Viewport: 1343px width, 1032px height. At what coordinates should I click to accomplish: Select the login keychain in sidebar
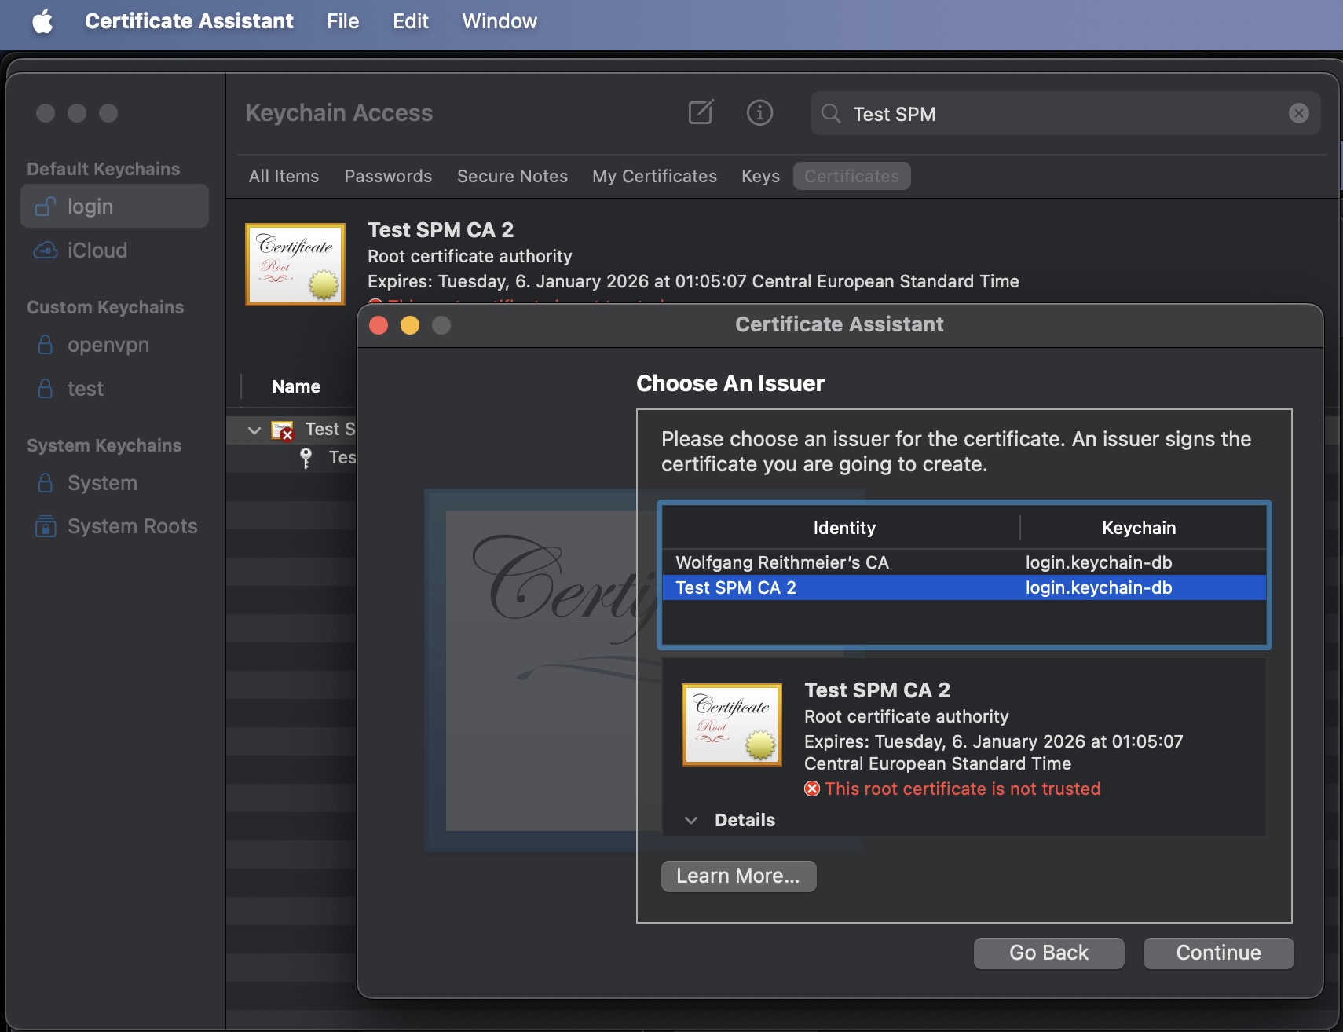(x=115, y=206)
